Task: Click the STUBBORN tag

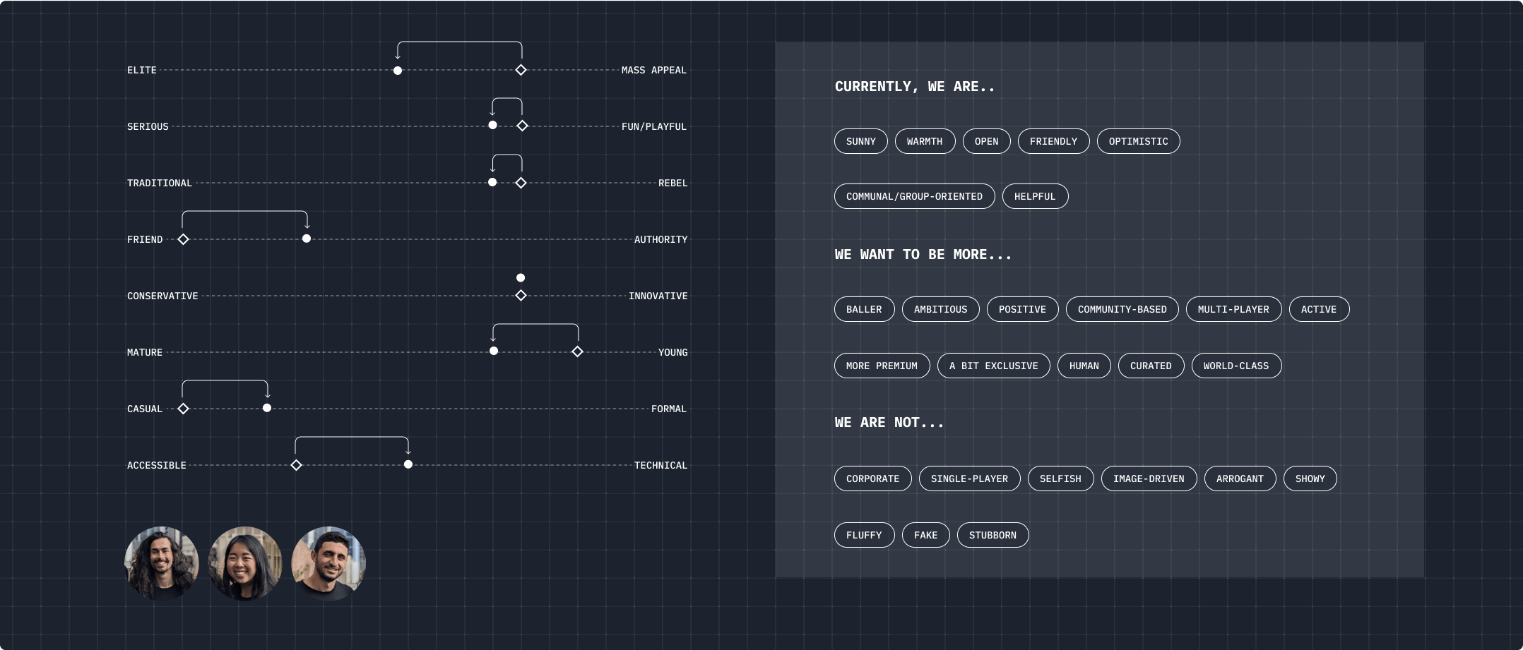Action: 992,535
